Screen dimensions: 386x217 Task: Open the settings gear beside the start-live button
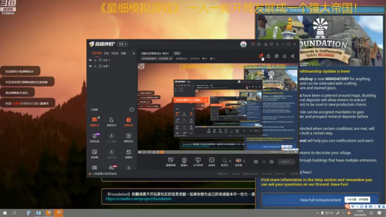[x=272, y=162]
